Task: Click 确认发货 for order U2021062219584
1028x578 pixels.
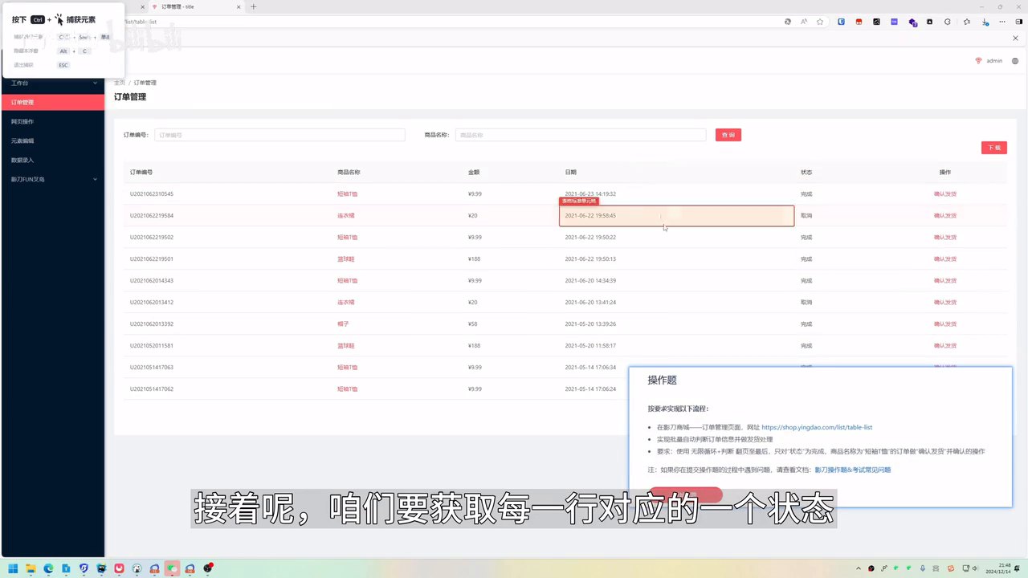Action: (x=945, y=215)
